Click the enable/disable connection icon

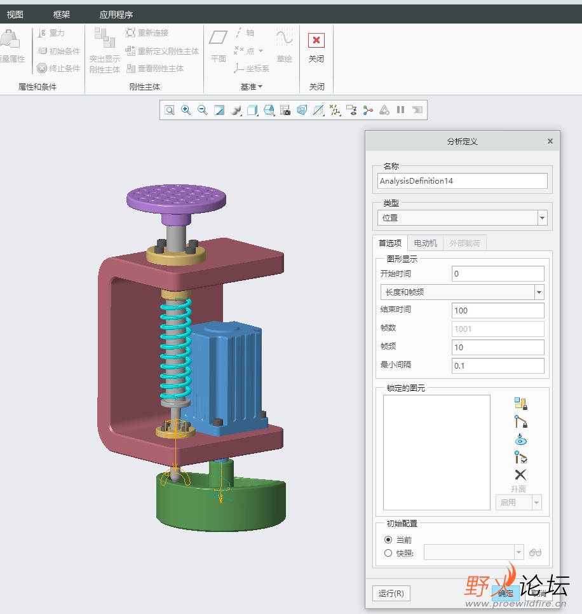(x=521, y=456)
